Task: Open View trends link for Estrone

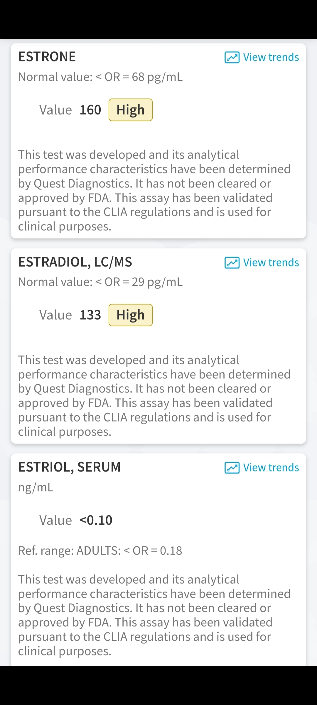Action: (262, 57)
